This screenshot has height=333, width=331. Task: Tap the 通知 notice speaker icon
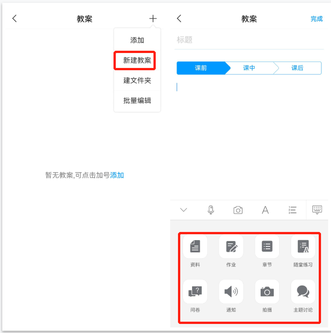coord(231,291)
